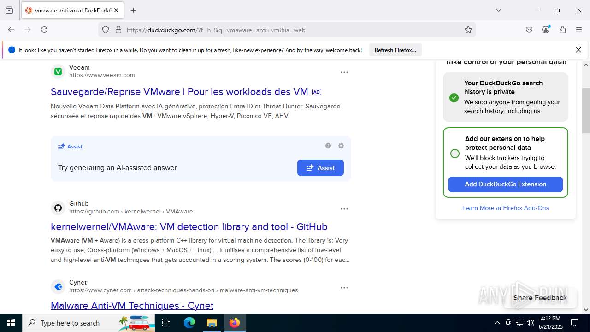Open more options for Github result

point(344,209)
